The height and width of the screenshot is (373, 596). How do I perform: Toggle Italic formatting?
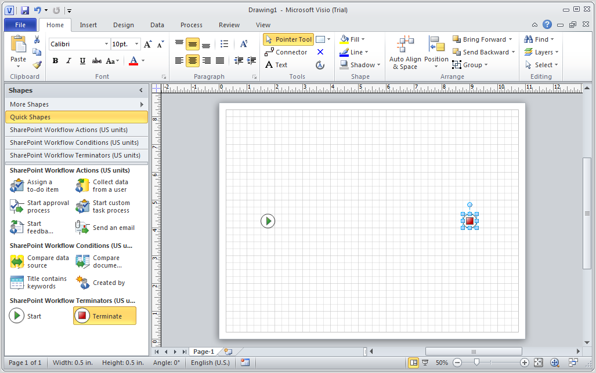(x=69, y=61)
